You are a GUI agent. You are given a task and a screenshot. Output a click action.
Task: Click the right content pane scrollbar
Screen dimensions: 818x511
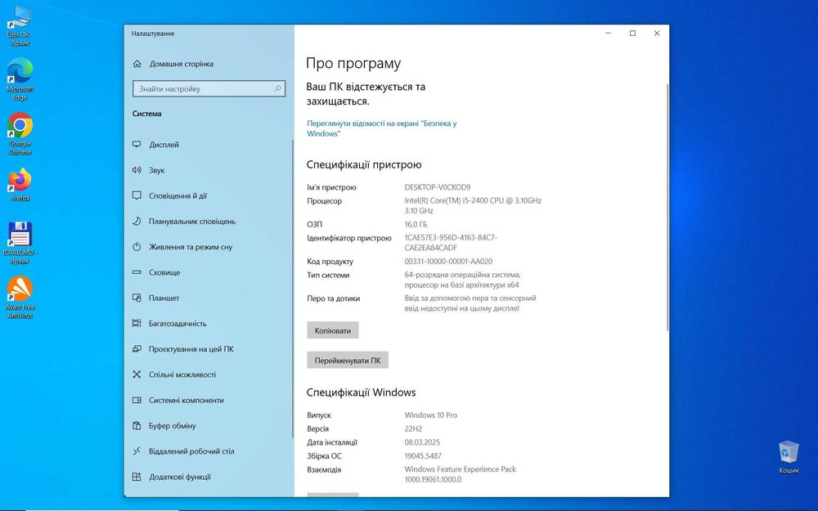[667, 207]
